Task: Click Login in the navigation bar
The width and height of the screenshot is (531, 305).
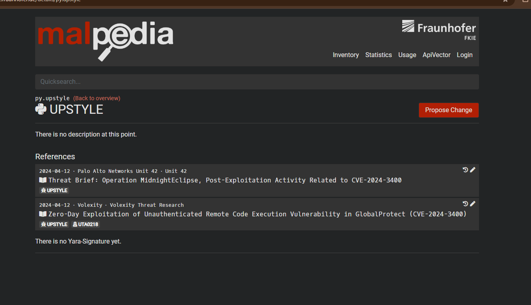Action: pyautogui.click(x=465, y=55)
